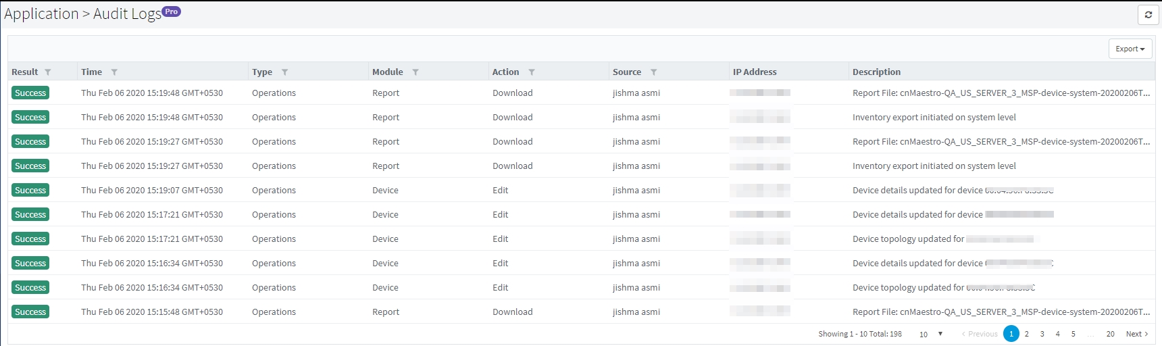The width and height of the screenshot is (1162, 346).
Task: Go to page 5
Action: pyautogui.click(x=1073, y=334)
